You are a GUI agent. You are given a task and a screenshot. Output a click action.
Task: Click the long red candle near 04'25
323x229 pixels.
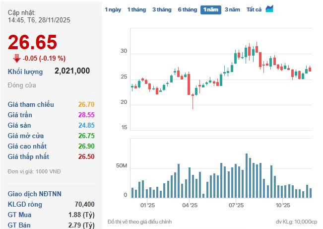[189, 84]
